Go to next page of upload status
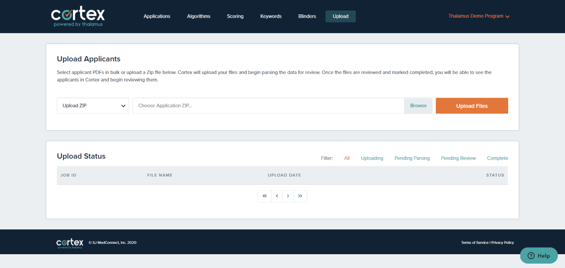The height and width of the screenshot is (268, 565). pos(288,196)
